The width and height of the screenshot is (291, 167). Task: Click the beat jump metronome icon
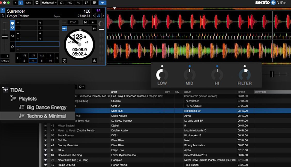coord(64,61)
